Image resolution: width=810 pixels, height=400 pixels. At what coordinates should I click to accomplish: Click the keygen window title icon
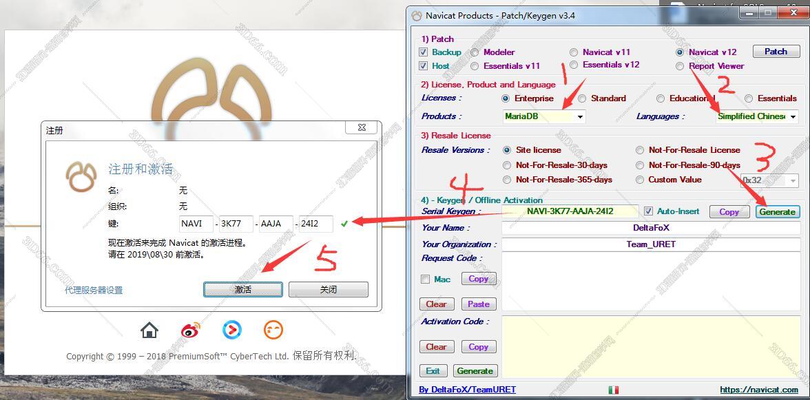416,15
